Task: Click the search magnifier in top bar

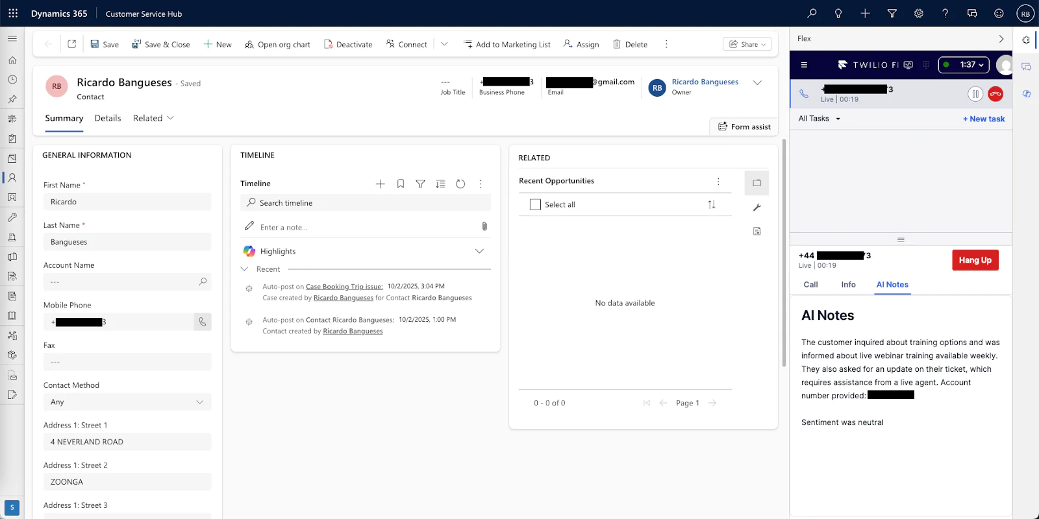Action: (x=812, y=13)
